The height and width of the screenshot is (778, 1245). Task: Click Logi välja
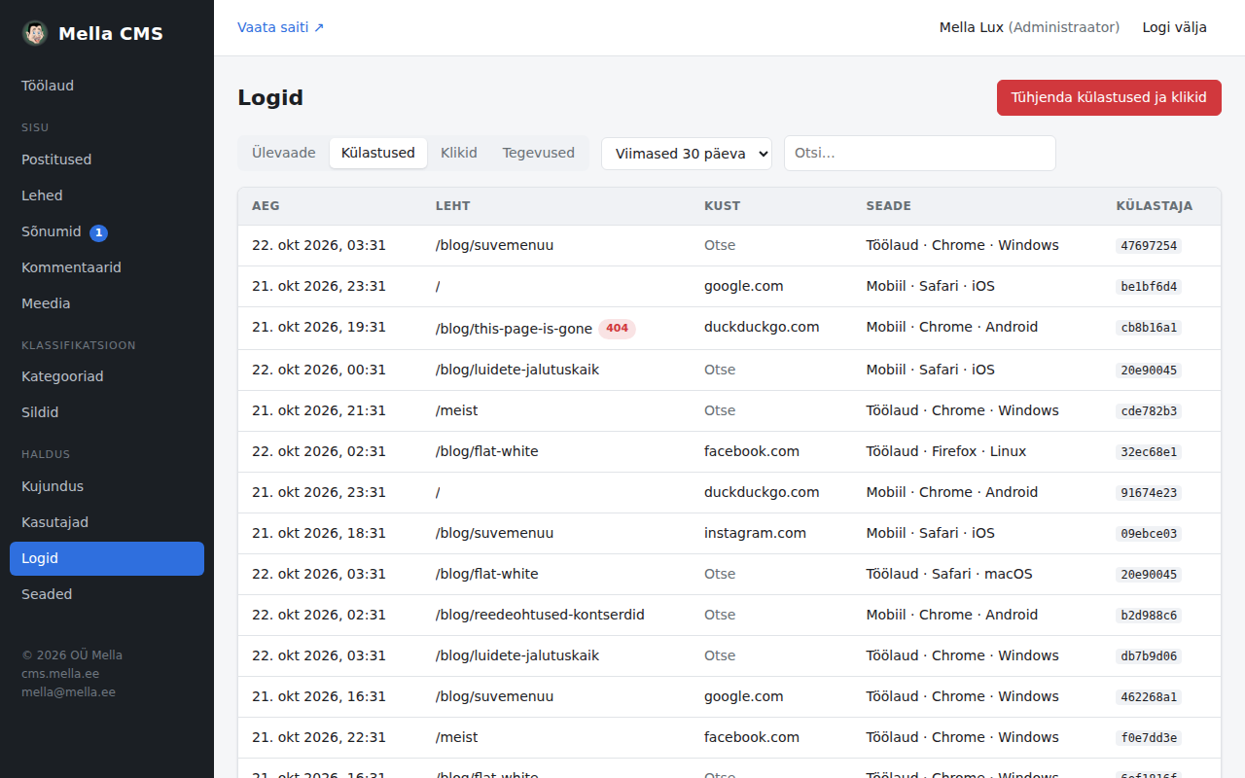click(1175, 27)
